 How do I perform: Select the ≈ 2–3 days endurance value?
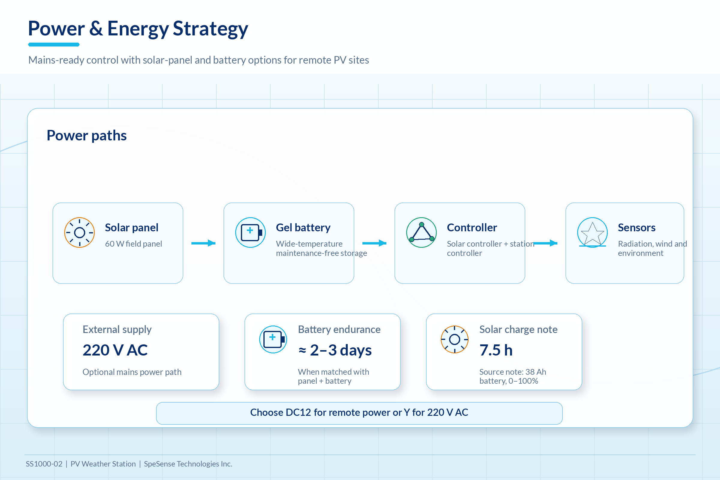click(x=335, y=350)
